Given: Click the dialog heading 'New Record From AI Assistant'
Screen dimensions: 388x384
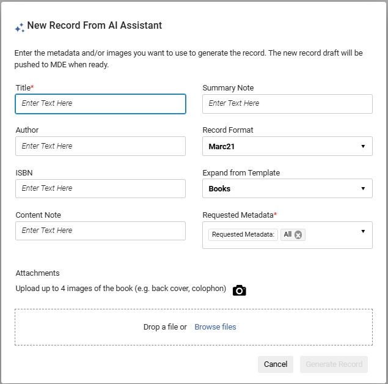Looking at the screenshot, I should [95, 26].
